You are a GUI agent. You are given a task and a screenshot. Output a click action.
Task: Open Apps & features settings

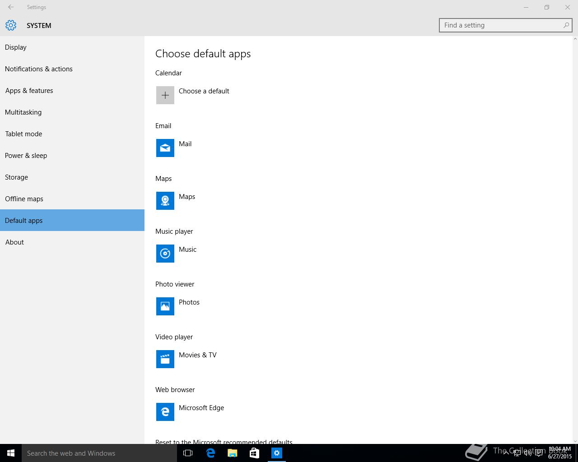point(72,91)
